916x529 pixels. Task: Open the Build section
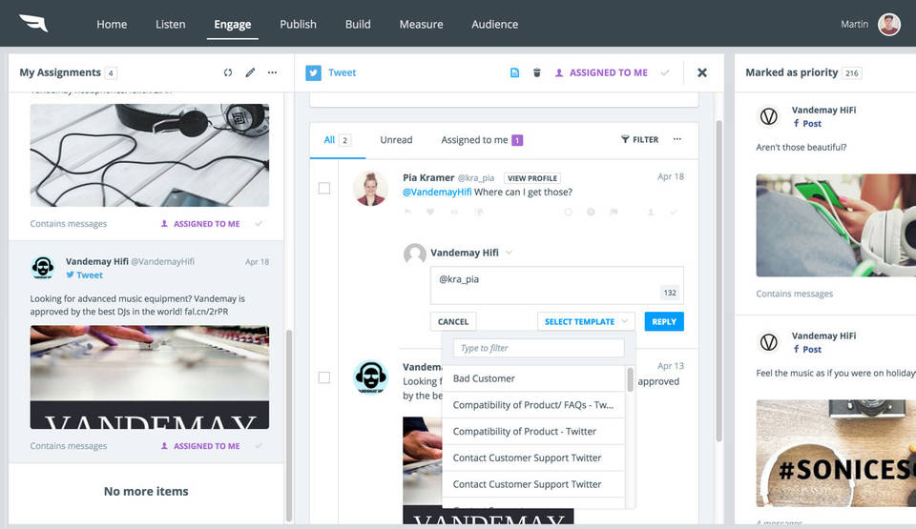358,24
